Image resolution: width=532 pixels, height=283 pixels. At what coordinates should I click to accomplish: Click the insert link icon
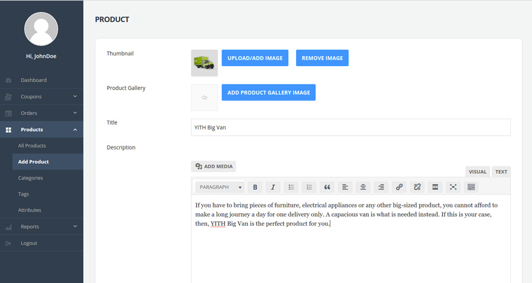point(399,187)
